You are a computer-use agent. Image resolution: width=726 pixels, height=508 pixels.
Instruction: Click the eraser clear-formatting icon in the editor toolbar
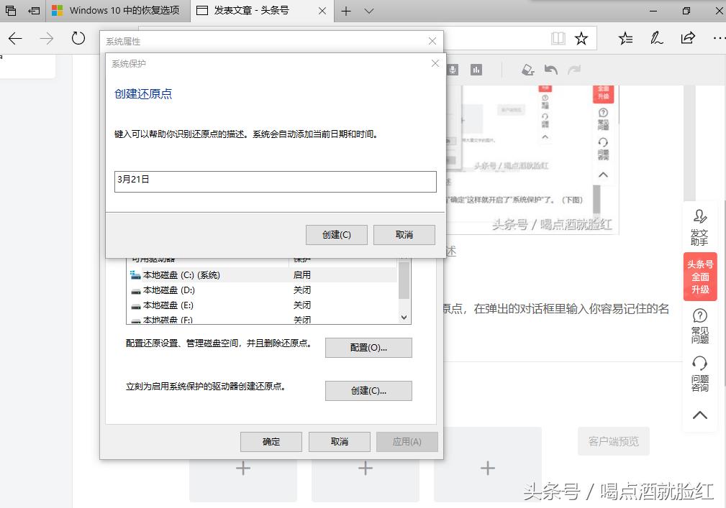(x=527, y=69)
